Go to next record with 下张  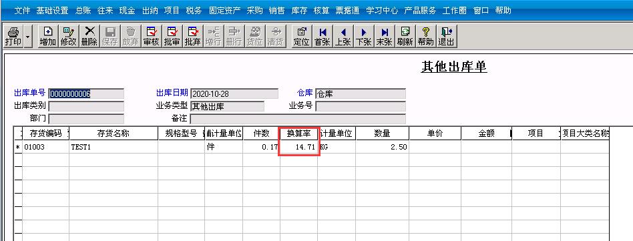(363, 36)
